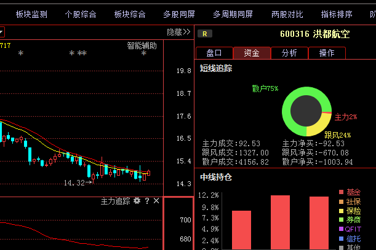The height and width of the screenshot is (250, 376).
Task: Select the 跟风24% pie label
Action: click(338, 135)
